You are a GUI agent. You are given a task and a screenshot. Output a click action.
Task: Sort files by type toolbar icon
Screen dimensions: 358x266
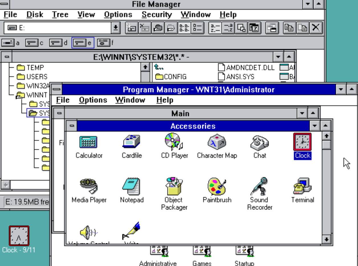click(228, 28)
